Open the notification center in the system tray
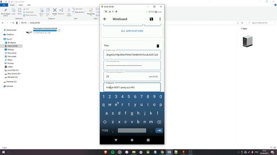 point(272,152)
